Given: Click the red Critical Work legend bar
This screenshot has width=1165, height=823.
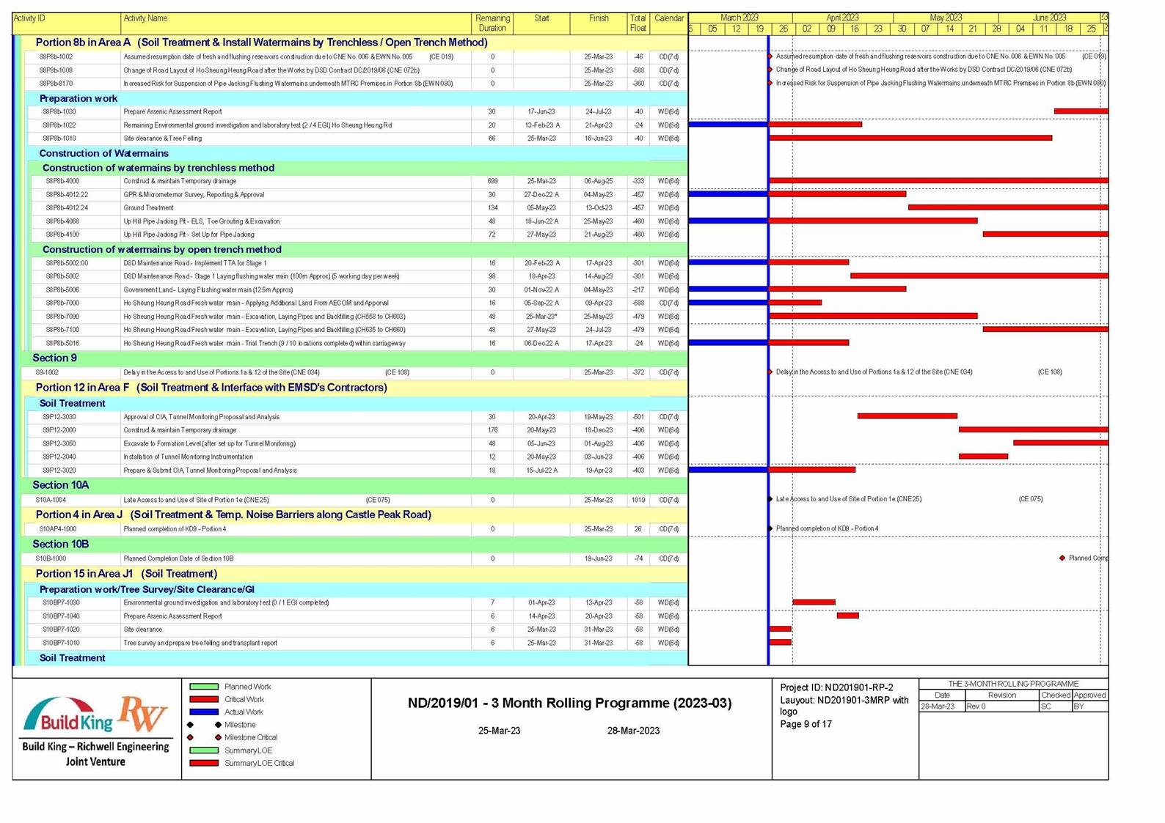Looking at the screenshot, I should [x=204, y=700].
